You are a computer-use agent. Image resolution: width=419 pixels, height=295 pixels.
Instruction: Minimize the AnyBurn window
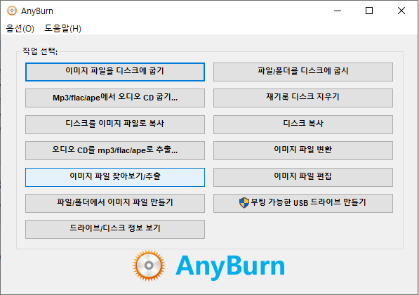click(x=338, y=11)
